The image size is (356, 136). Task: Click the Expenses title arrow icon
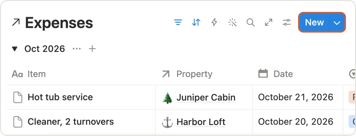(16, 23)
